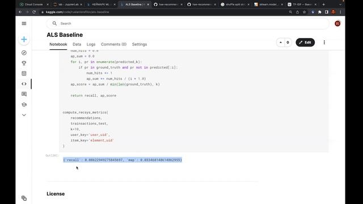
Task: Open the Kaggle hamburger menu
Action: click(24, 23)
